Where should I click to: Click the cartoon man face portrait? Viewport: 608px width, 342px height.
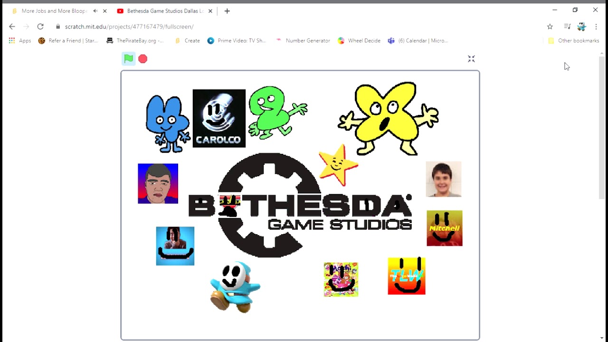158,184
